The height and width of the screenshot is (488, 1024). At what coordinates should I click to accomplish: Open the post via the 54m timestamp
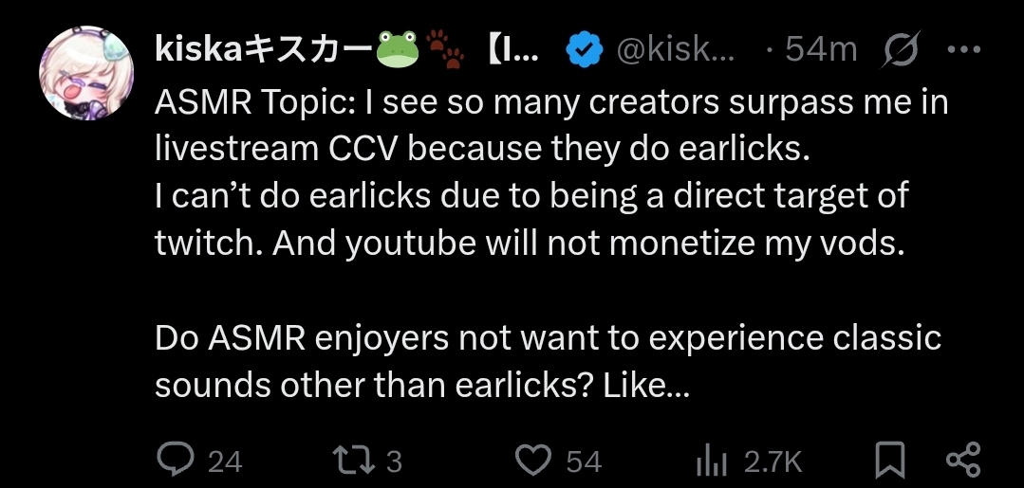pyautogui.click(x=822, y=49)
